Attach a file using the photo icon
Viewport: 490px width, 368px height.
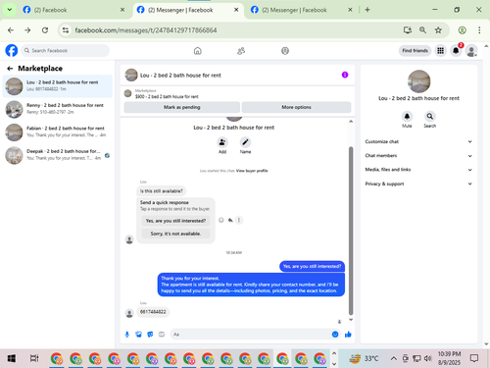coord(139,335)
